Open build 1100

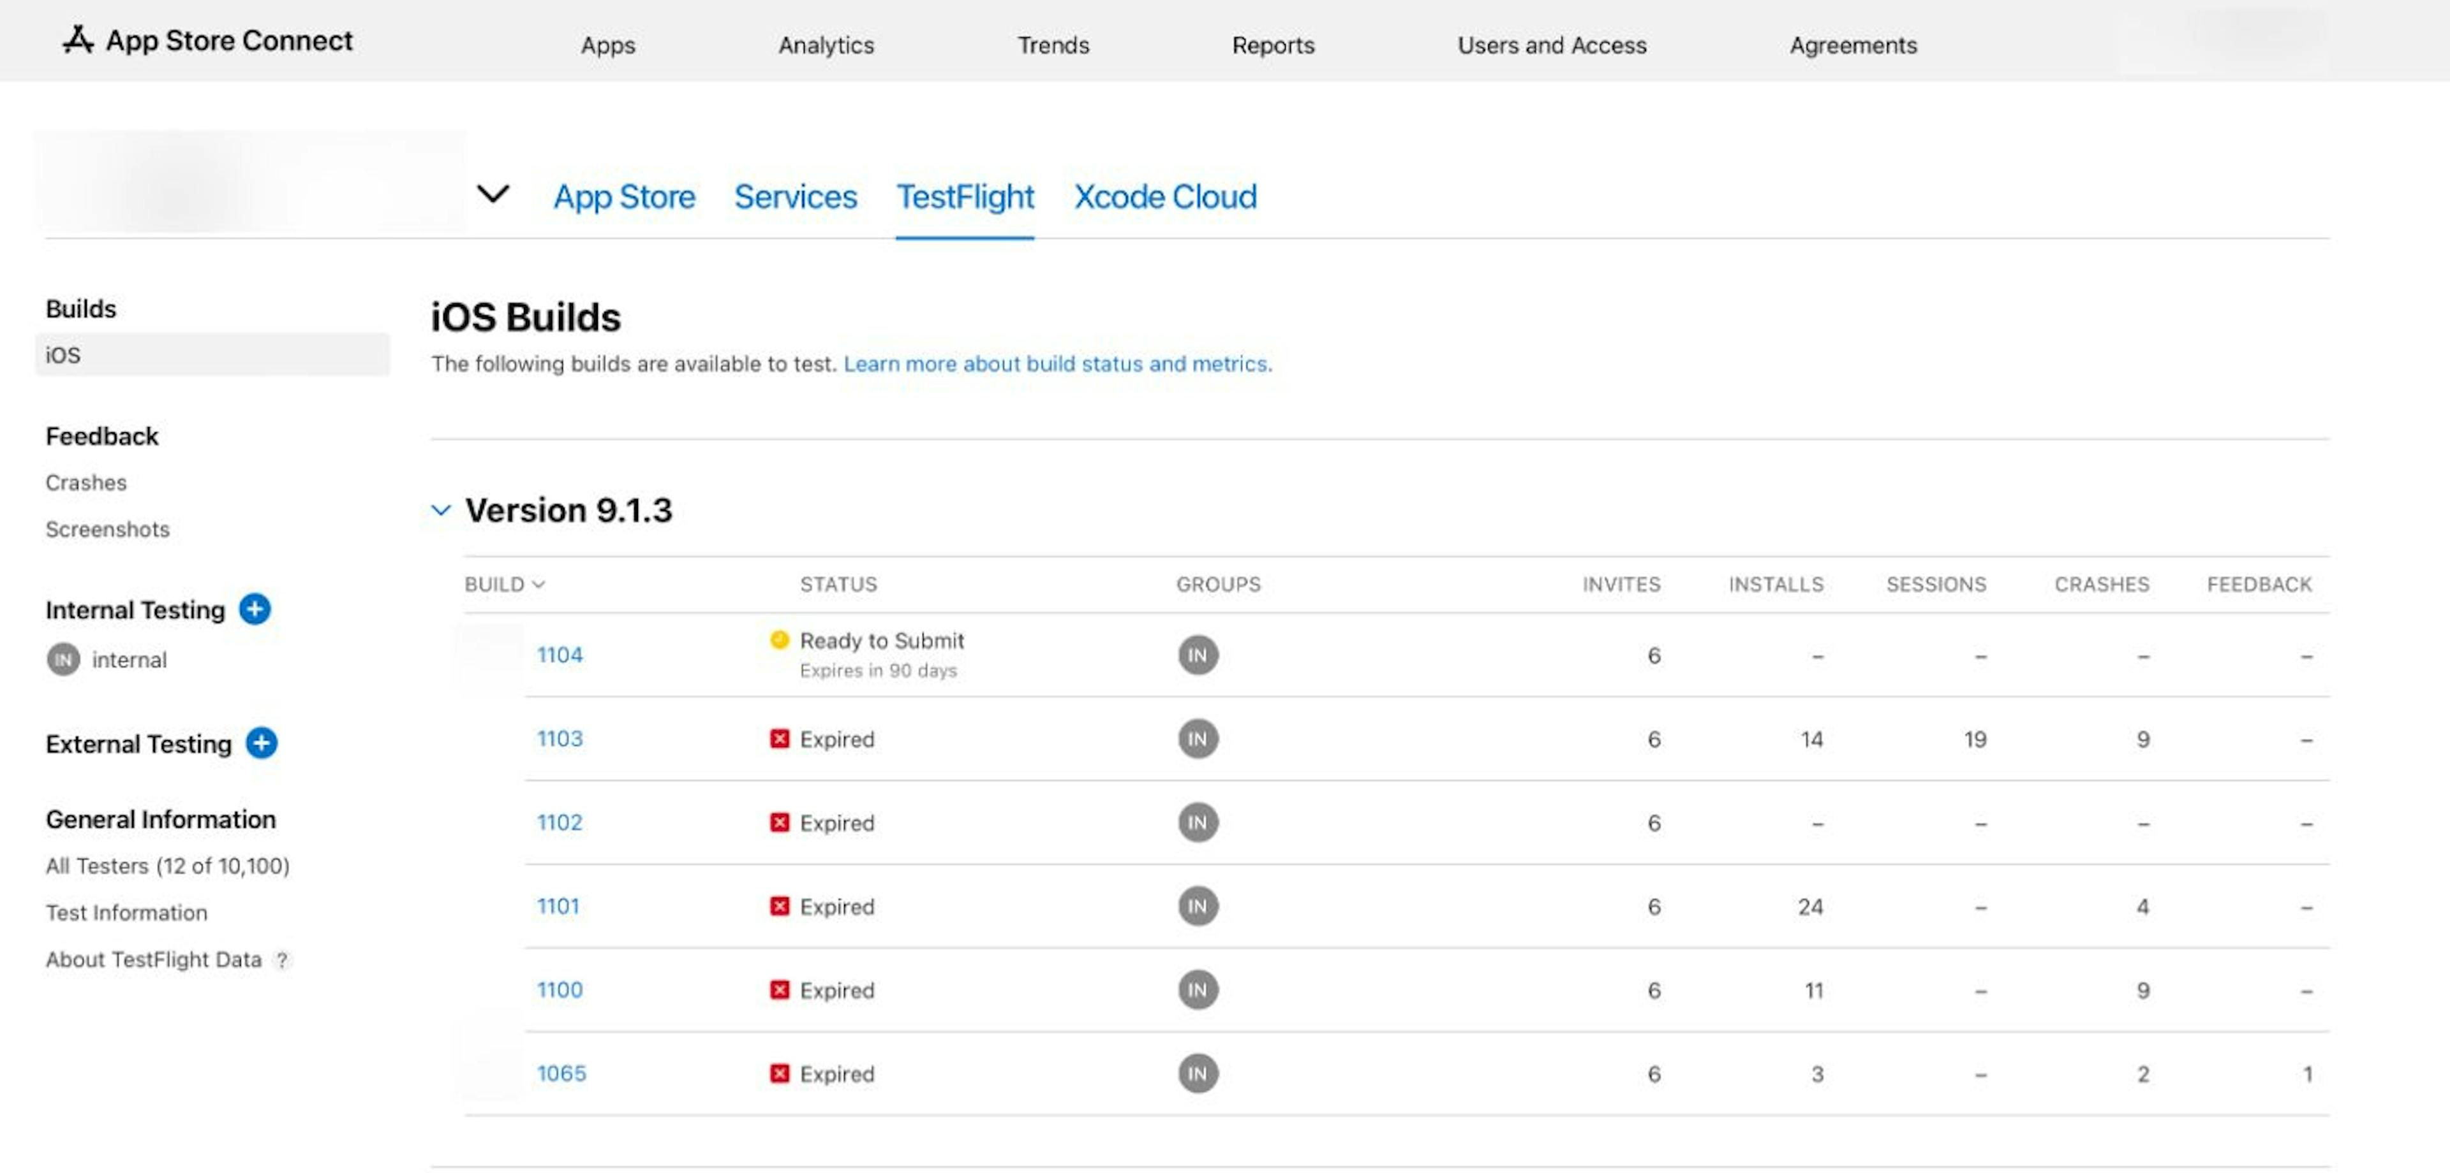560,989
